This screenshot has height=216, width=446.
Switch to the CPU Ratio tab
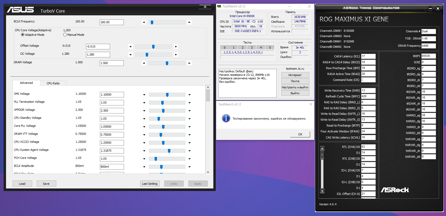(x=53, y=83)
